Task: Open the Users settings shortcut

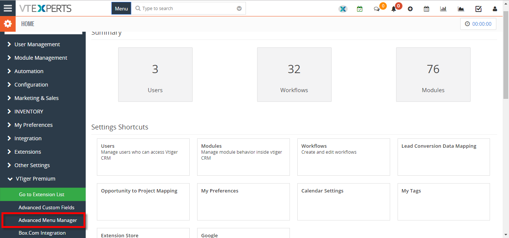Action: coord(143,157)
